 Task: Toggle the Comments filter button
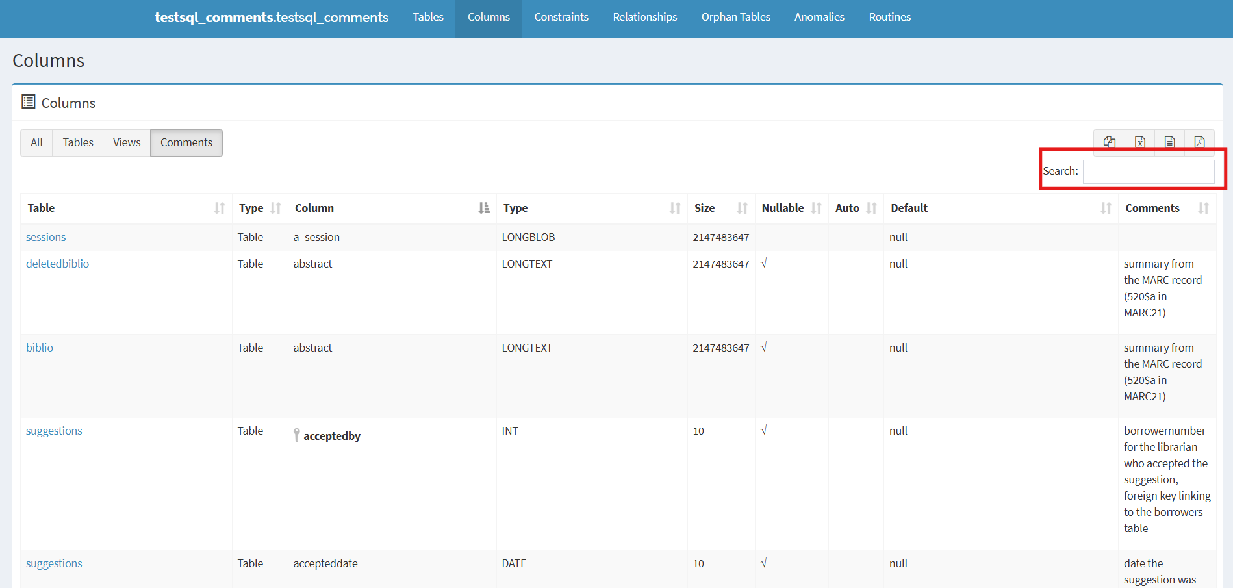[x=186, y=143]
